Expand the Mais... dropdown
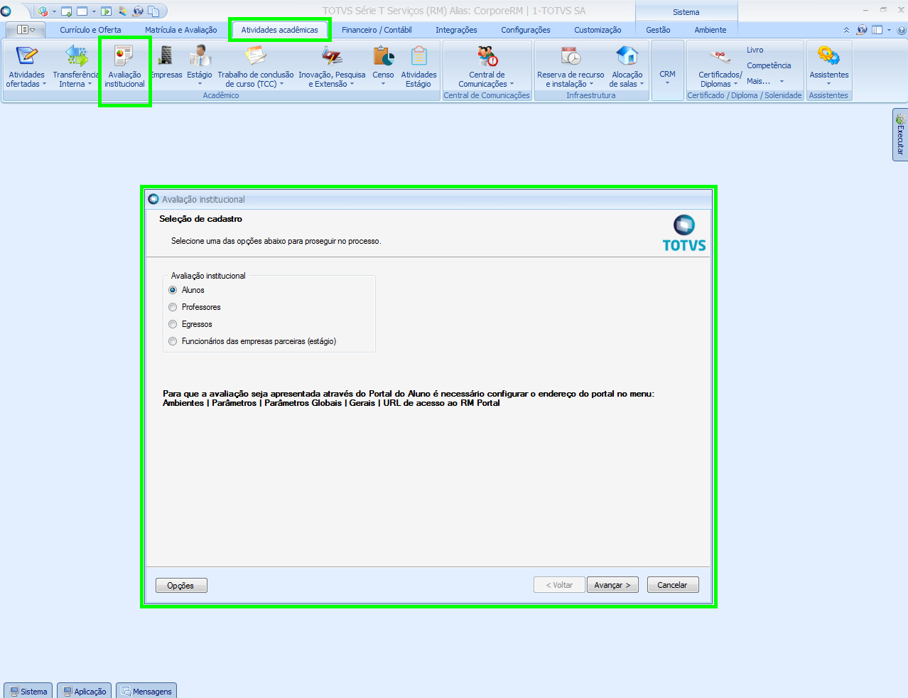Screen dimensions: 908x698 pos(782,81)
